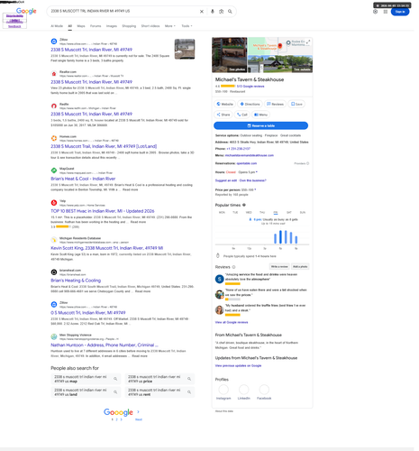Open the See outside street view thumbnail

coord(280,64)
